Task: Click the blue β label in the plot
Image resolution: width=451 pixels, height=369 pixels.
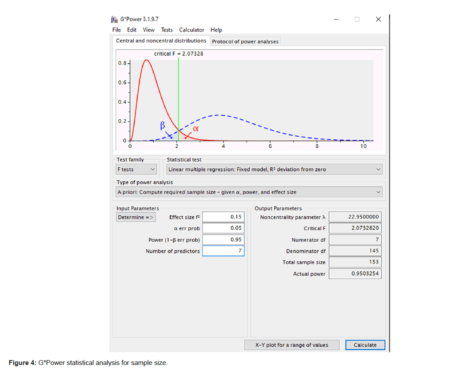Action: (163, 126)
